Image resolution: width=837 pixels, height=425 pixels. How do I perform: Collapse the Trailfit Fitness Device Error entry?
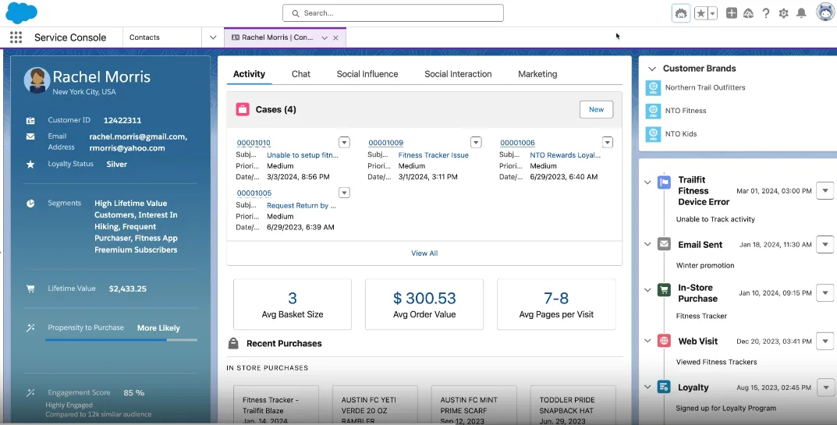pyautogui.click(x=647, y=182)
